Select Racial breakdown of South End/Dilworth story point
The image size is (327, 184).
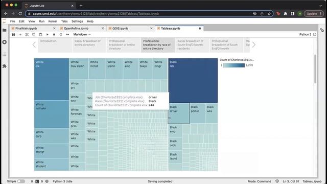(x=192, y=45)
